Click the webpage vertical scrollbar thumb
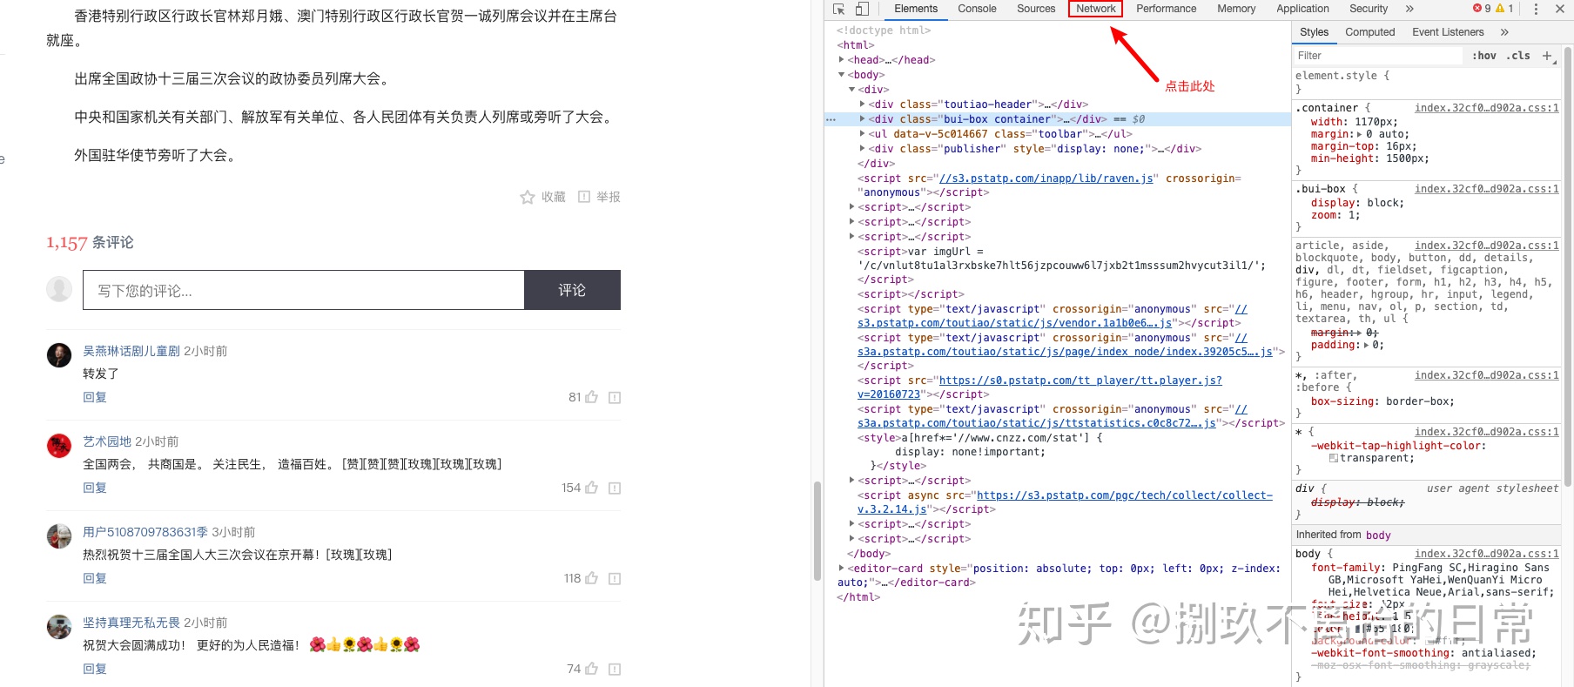Viewport: 1574px width, 687px height. click(x=817, y=530)
